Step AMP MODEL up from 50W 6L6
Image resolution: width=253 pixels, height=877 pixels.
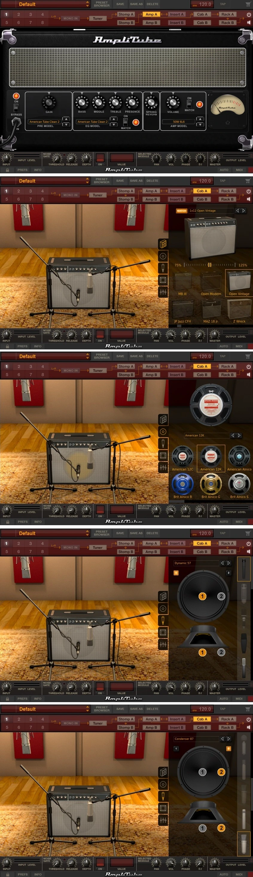point(200,119)
